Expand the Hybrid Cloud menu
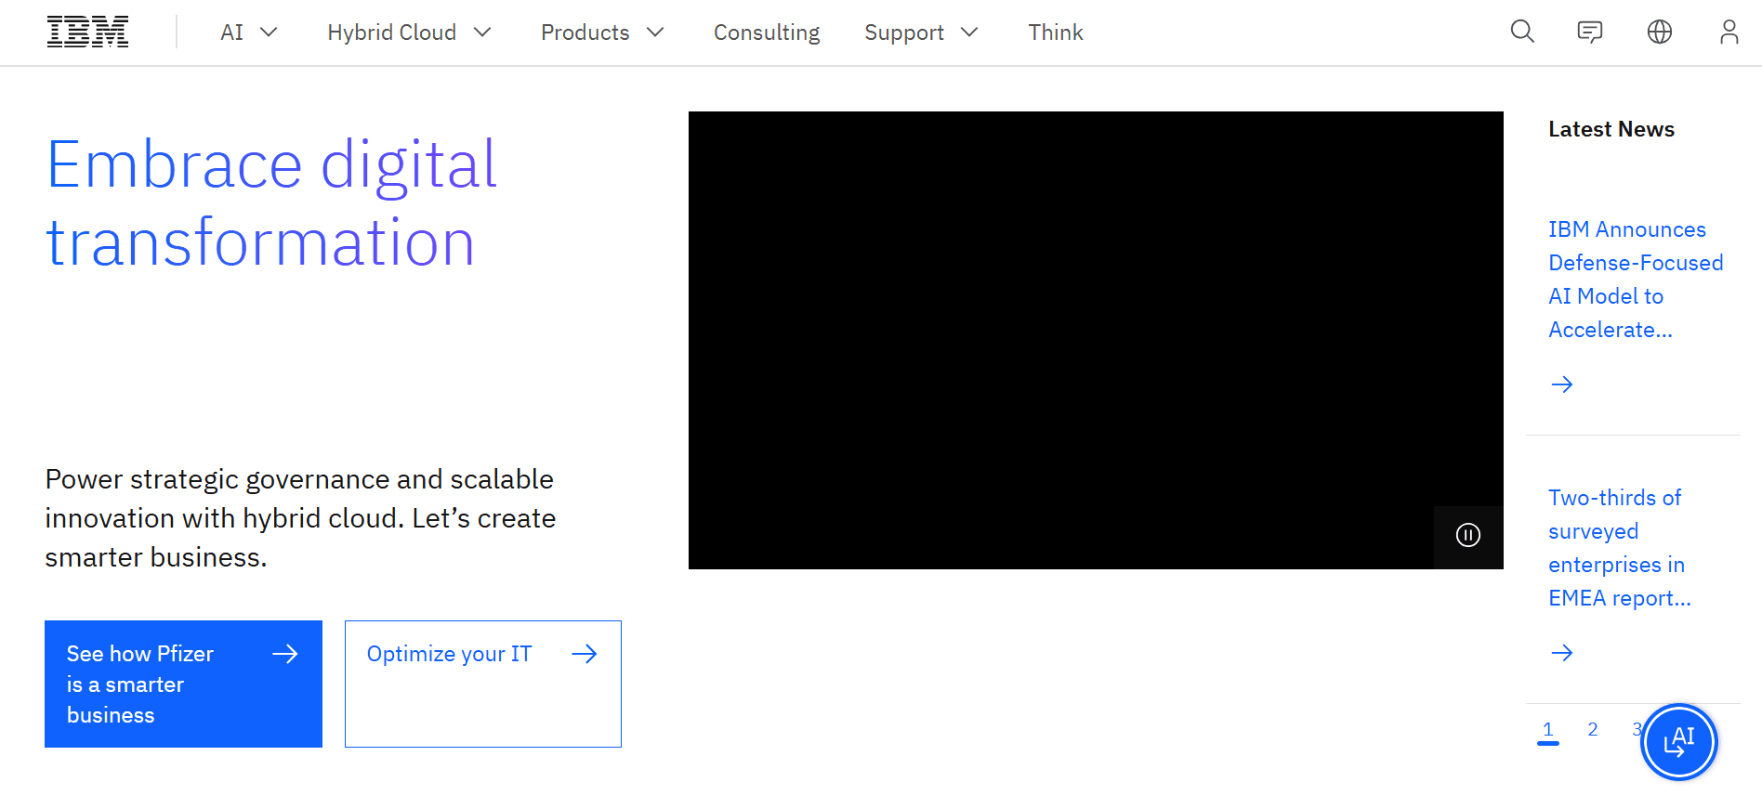 click(409, 33)
